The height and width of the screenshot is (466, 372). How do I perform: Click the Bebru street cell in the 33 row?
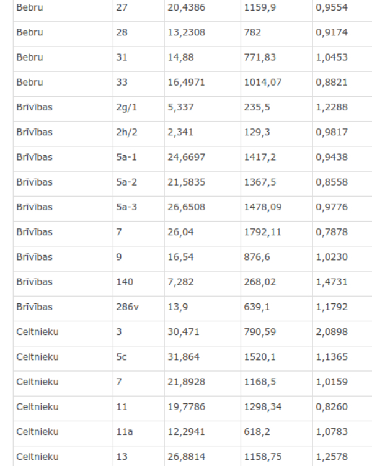tap(63, 83)
